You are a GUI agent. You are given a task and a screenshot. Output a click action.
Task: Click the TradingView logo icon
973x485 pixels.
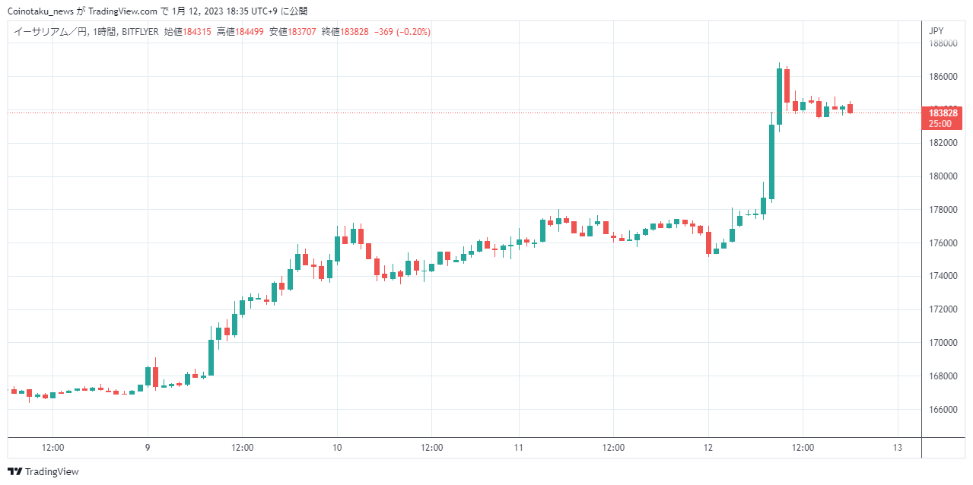[14, 471]
